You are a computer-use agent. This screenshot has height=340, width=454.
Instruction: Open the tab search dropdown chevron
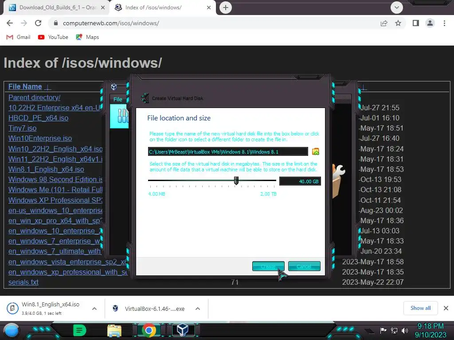coord(397,8)
